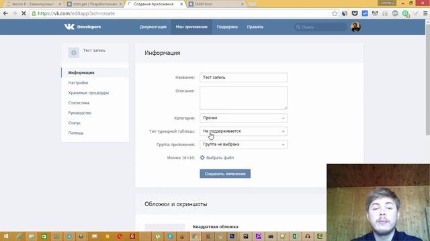Open the user avatar menu in header

click(x=355, y=27)
